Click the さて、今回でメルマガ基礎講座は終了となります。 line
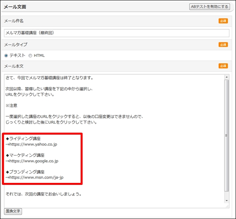 pyautogui.click(x=50, y=78)
